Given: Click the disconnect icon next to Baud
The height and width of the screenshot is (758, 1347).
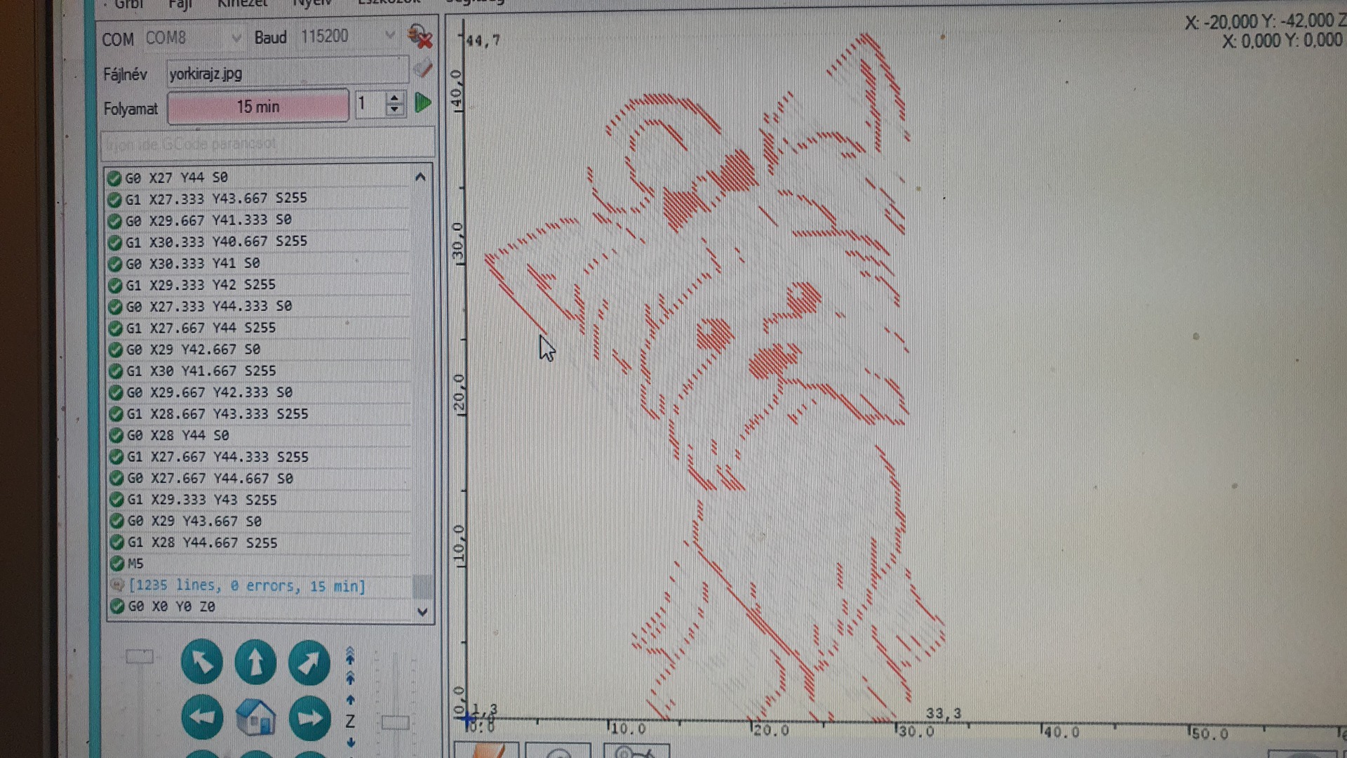Looking at the screenshot, I should pyautogui.click(x=420, y=36).
